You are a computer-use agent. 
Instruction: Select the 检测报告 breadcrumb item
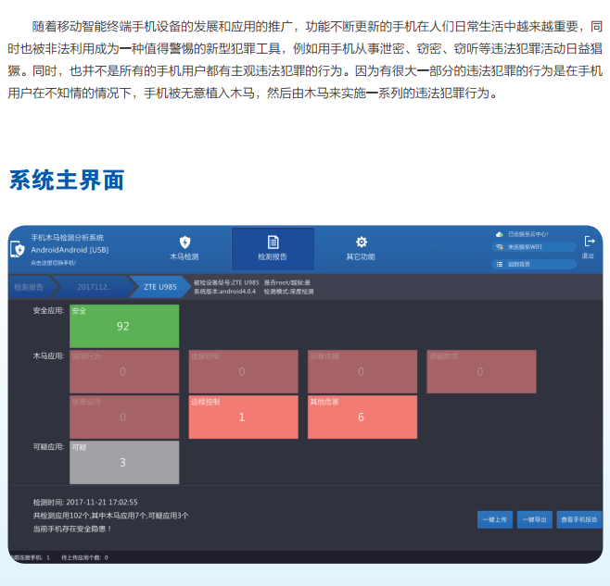(30, 287)
